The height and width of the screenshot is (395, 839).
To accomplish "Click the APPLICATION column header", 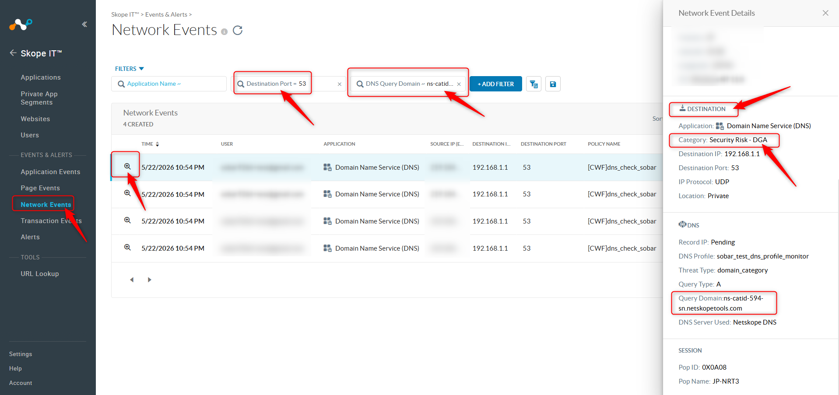I will (x=339, y=144).
